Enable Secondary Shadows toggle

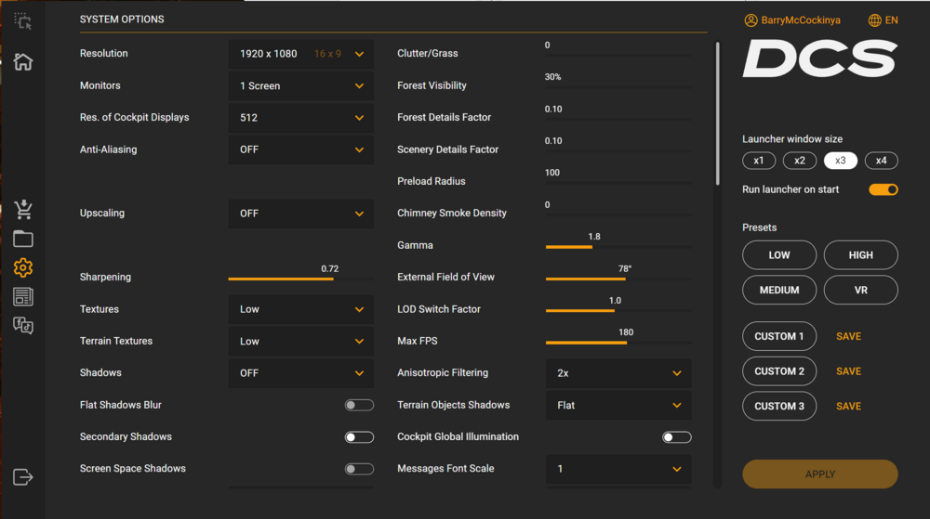tap(359, 437)
